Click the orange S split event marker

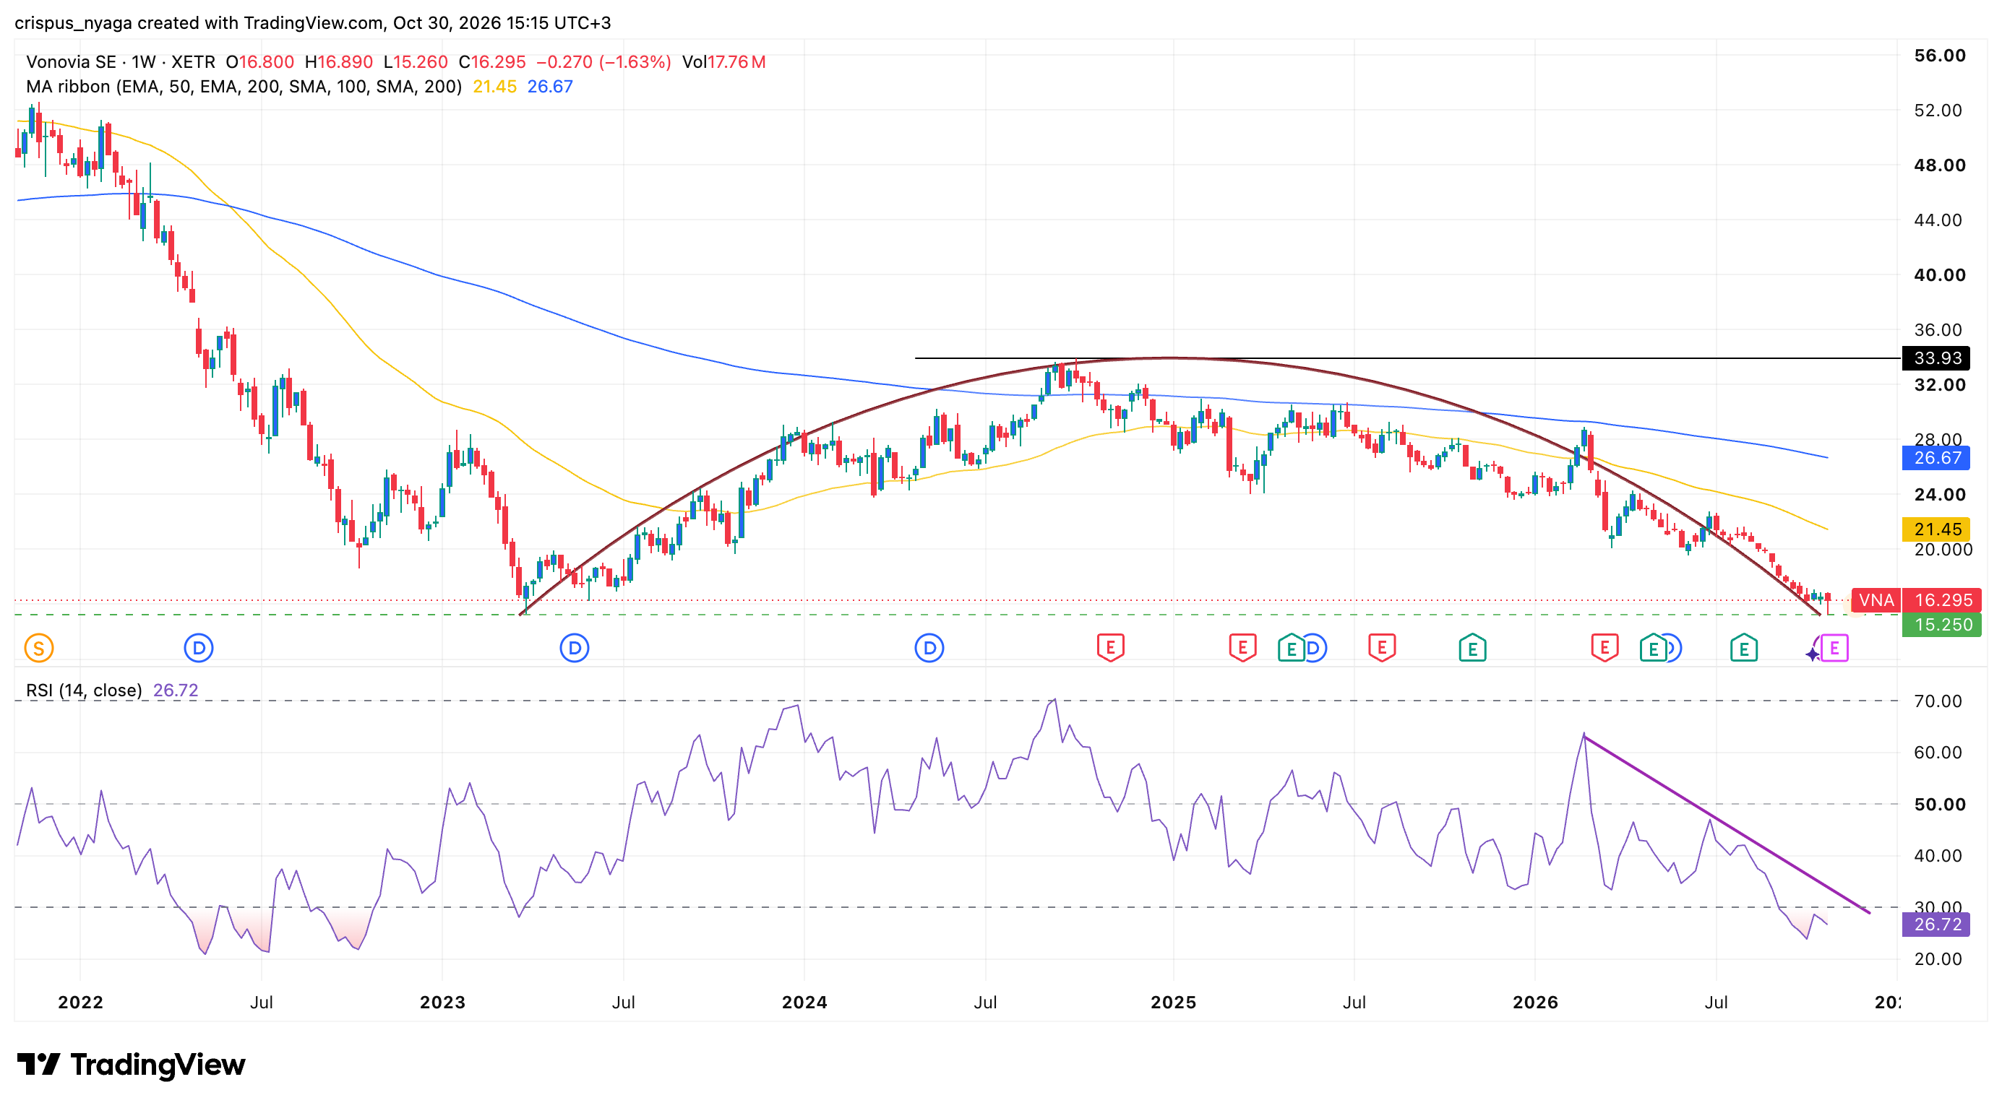tap(39, 648)
